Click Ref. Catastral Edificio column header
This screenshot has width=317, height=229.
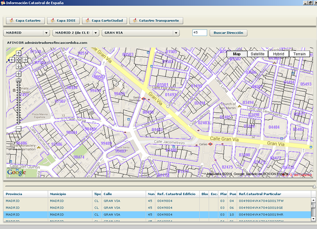[x=177, y=194]
